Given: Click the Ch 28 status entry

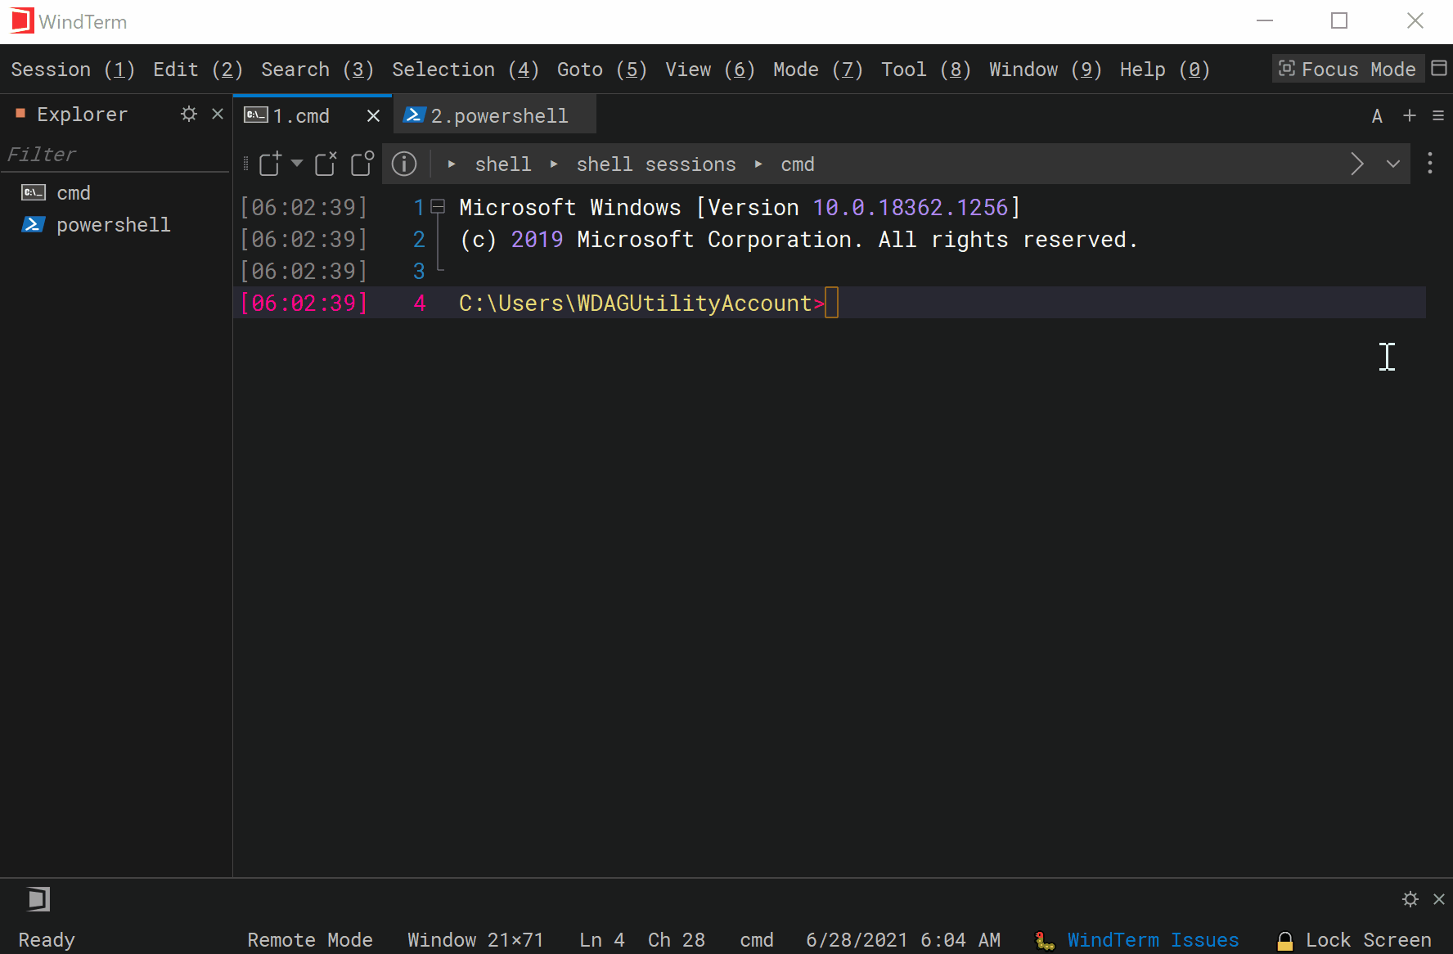Looking at the screenshot, I should click(x=677, y=940).
